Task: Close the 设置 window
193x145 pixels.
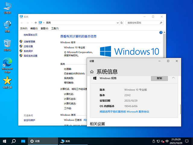Action: 177,61
